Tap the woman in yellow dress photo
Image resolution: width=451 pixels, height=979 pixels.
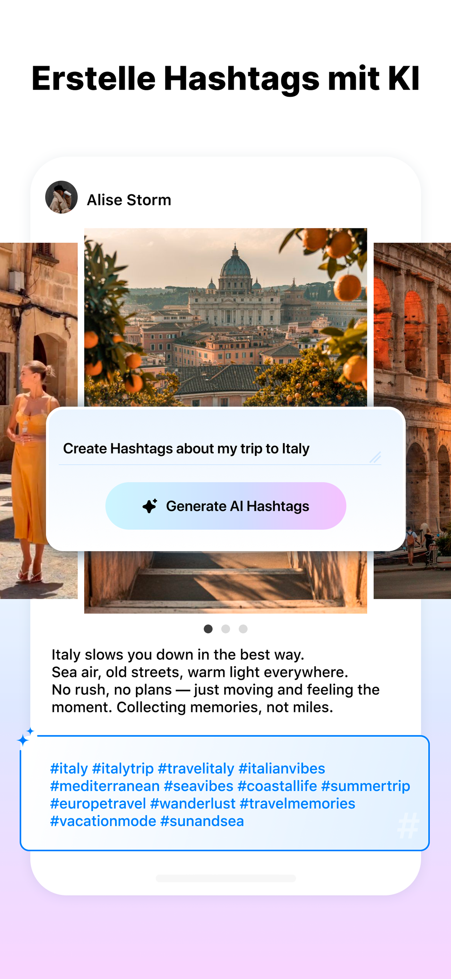39,421
